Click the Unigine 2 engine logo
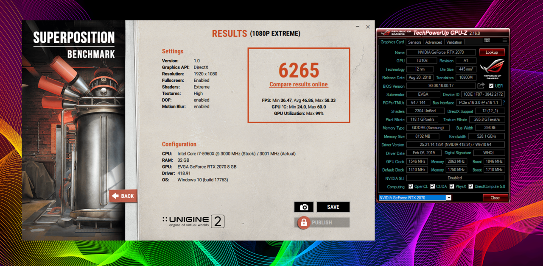The image size is (543, 266). pyautogui.click(x=193, y=222)
